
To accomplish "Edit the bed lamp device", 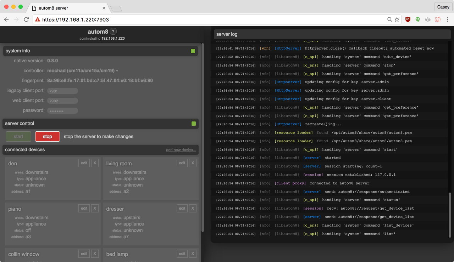I will tap(182, 254).
